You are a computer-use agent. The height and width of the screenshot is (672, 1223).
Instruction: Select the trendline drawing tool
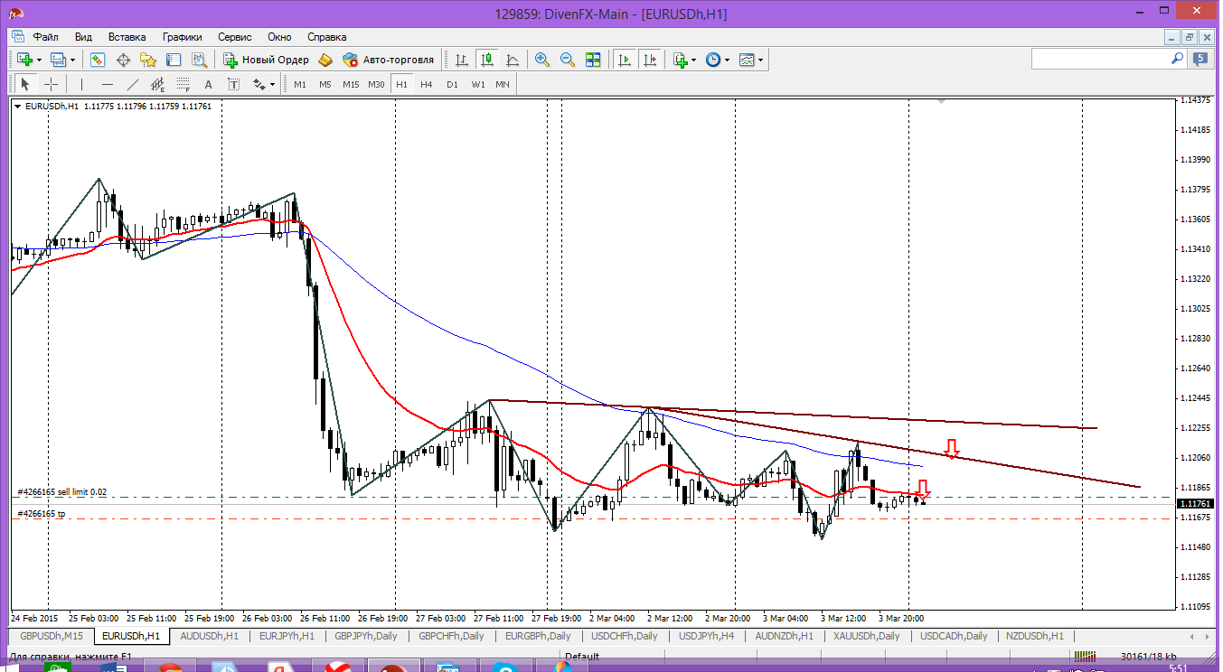(133, 84)
